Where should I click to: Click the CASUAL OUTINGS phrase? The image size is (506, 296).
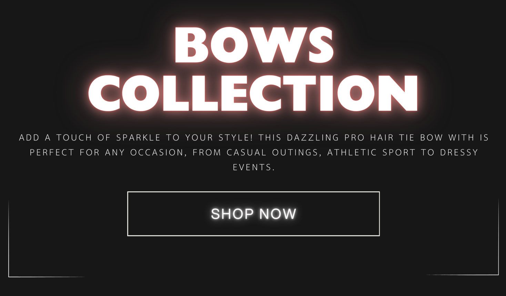[x=272, y=152]
